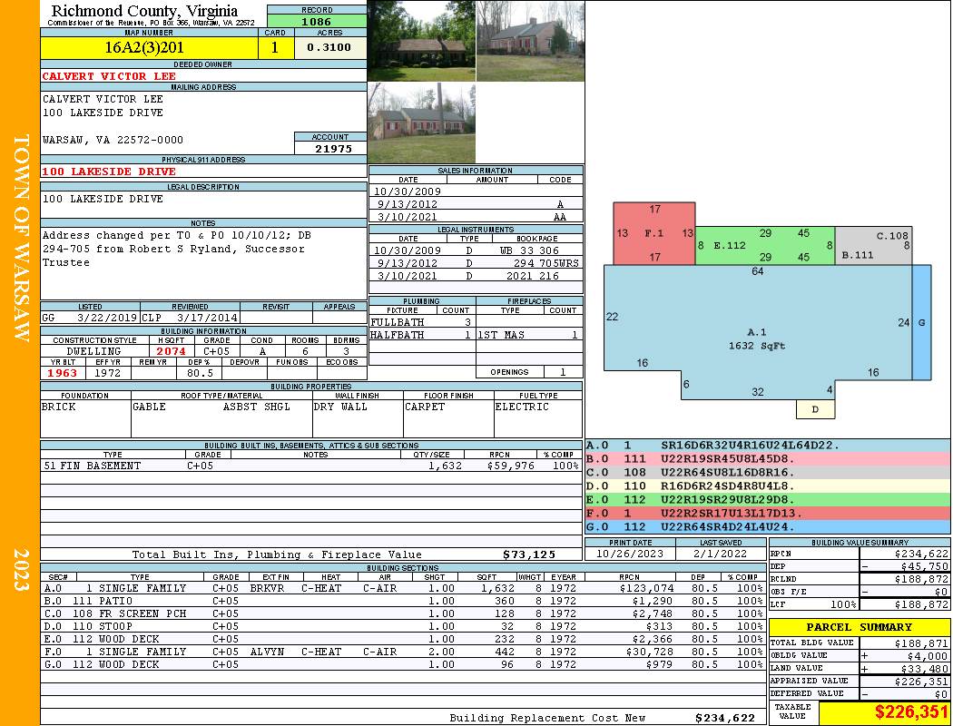Select sketch legend row F.0 red
Image resolution: width=953 pixels, height=726 pixels.
pyautogui.click(x=768, y=514)
